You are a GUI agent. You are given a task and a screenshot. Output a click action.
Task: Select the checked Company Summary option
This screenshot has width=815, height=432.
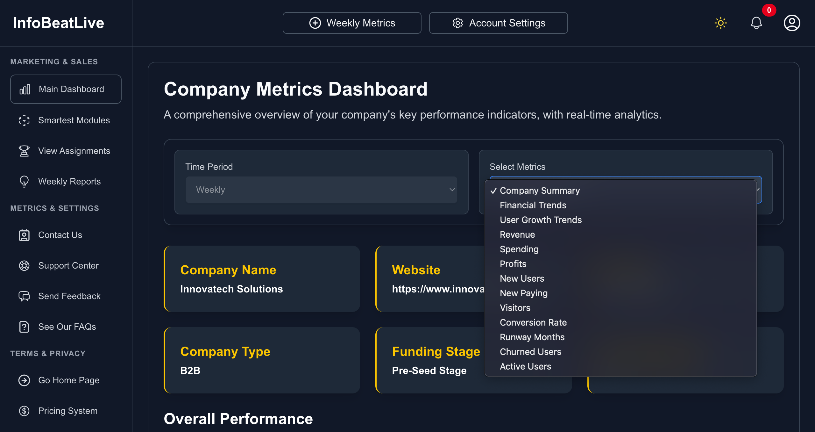[x=540, y=191]
